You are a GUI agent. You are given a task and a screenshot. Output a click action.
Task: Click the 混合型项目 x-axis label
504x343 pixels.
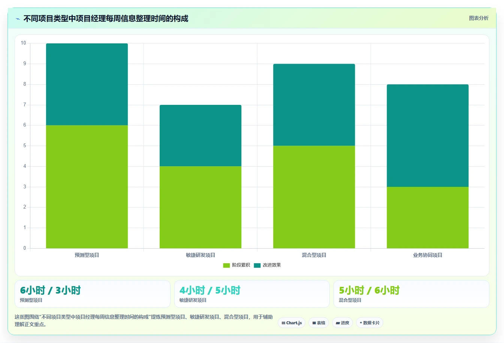tap(314, 255)
